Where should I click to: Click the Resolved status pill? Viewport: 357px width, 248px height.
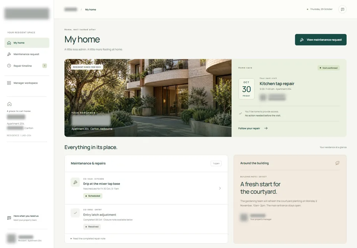[92, 226]
